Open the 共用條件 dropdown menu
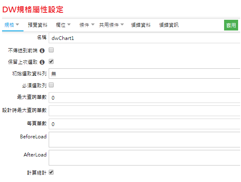This screenshot has width=241, height=182. tap(111, 25)
